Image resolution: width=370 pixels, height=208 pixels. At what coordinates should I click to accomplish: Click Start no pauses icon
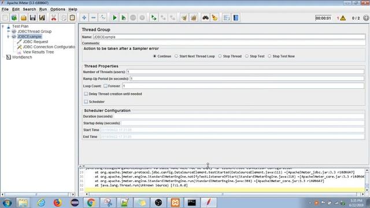(x=124, y=18)
